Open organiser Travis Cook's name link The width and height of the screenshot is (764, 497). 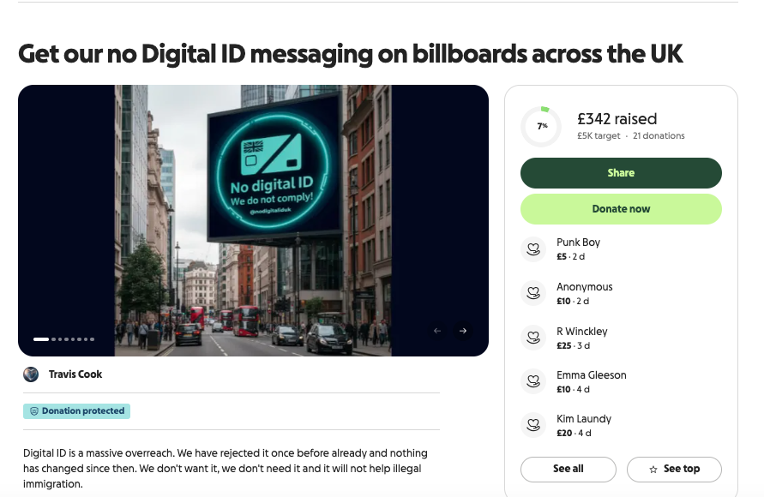[75, 374]
